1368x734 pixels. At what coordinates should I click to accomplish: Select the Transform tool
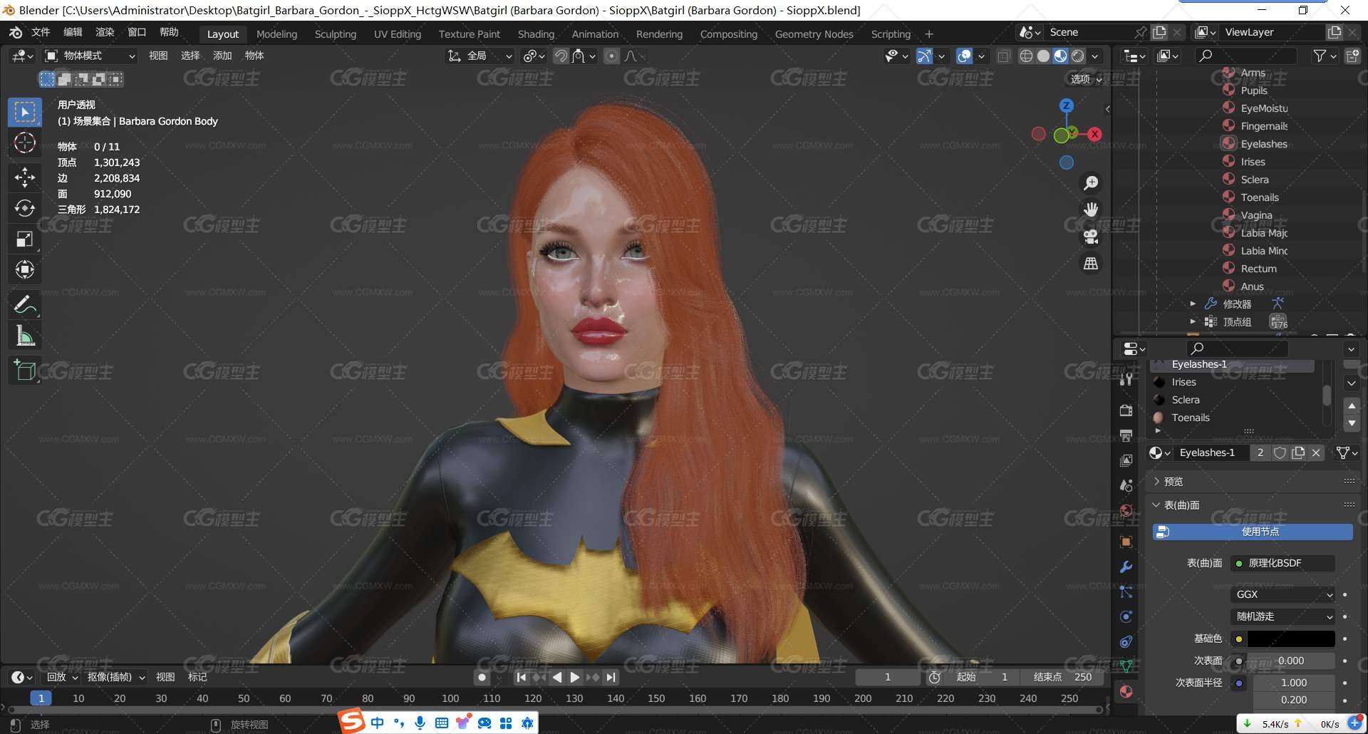tap(25, 269)
